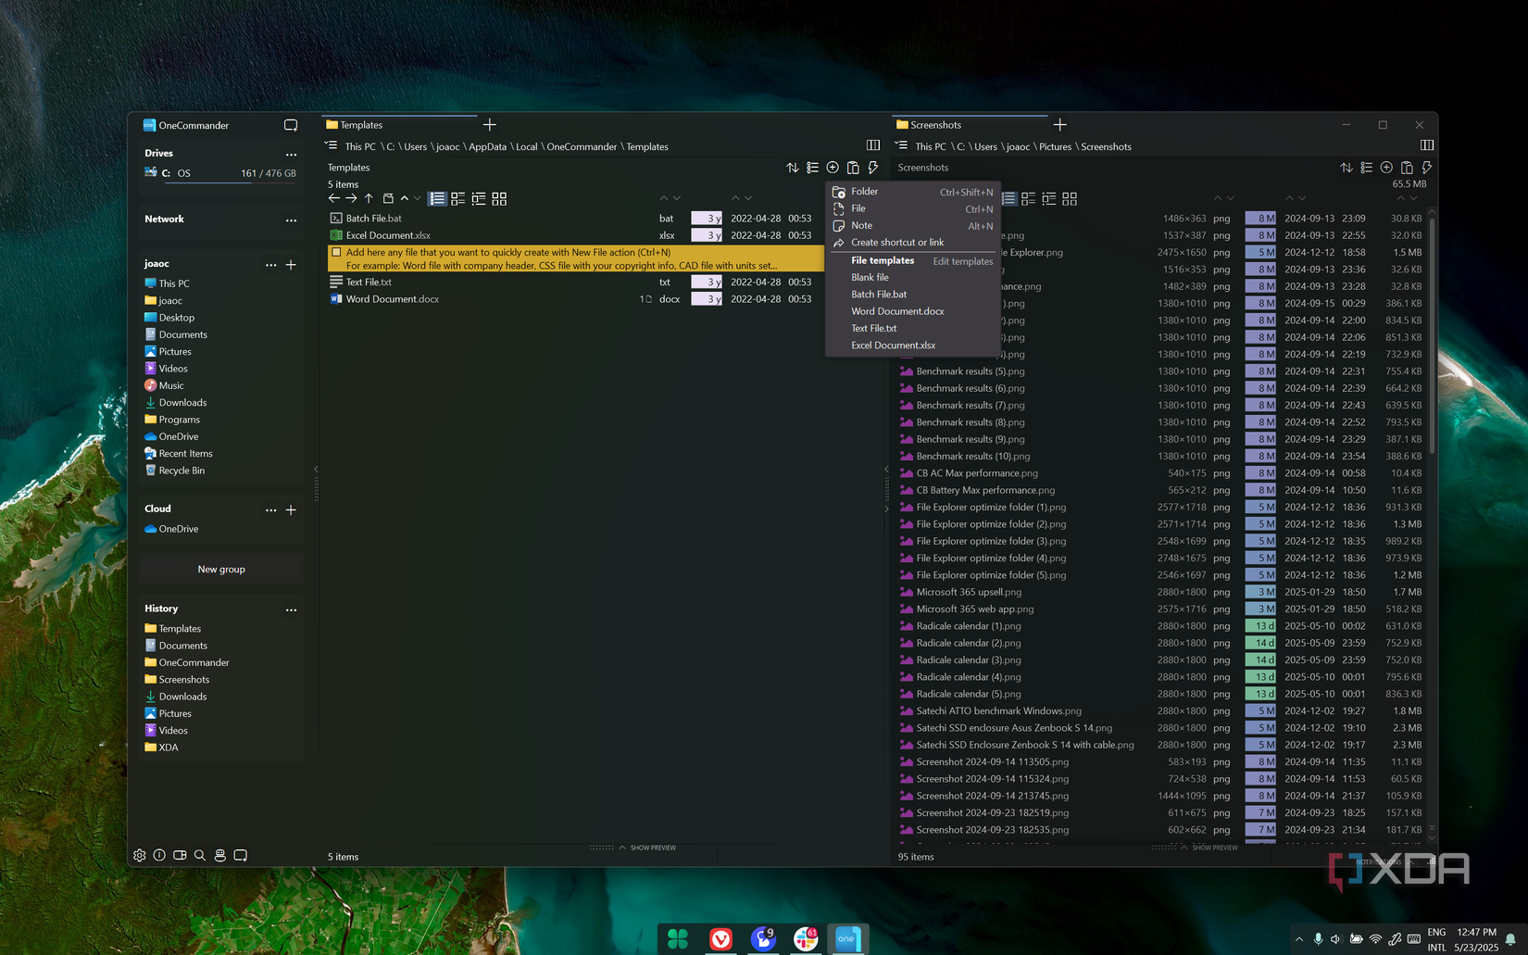The image size is (1528, 955).
Task: Open OneCommander from the Windows taskbar
Action: [x=846, y=938]
